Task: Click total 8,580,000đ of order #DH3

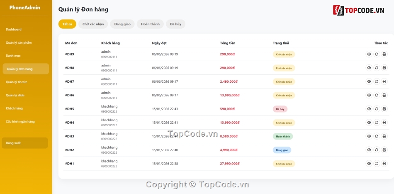Action: click(x=229, y=136)
